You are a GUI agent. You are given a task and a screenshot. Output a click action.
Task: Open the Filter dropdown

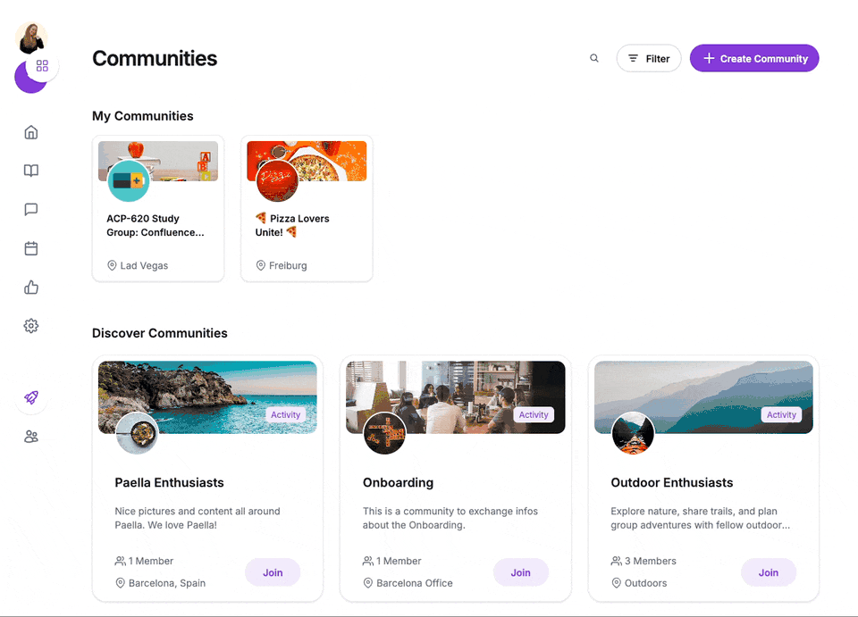[x=649, y=57]
